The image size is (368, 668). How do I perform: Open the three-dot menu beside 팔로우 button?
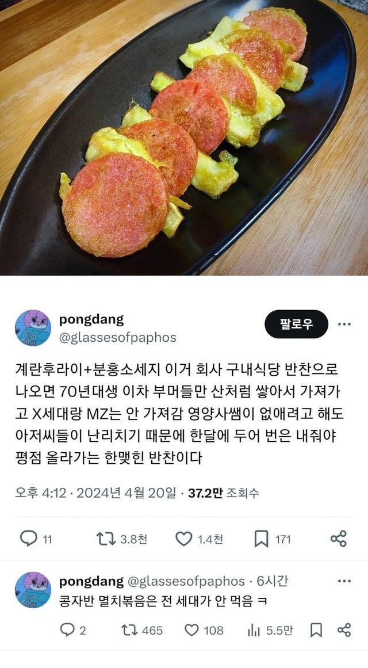[x=344, y=324]
